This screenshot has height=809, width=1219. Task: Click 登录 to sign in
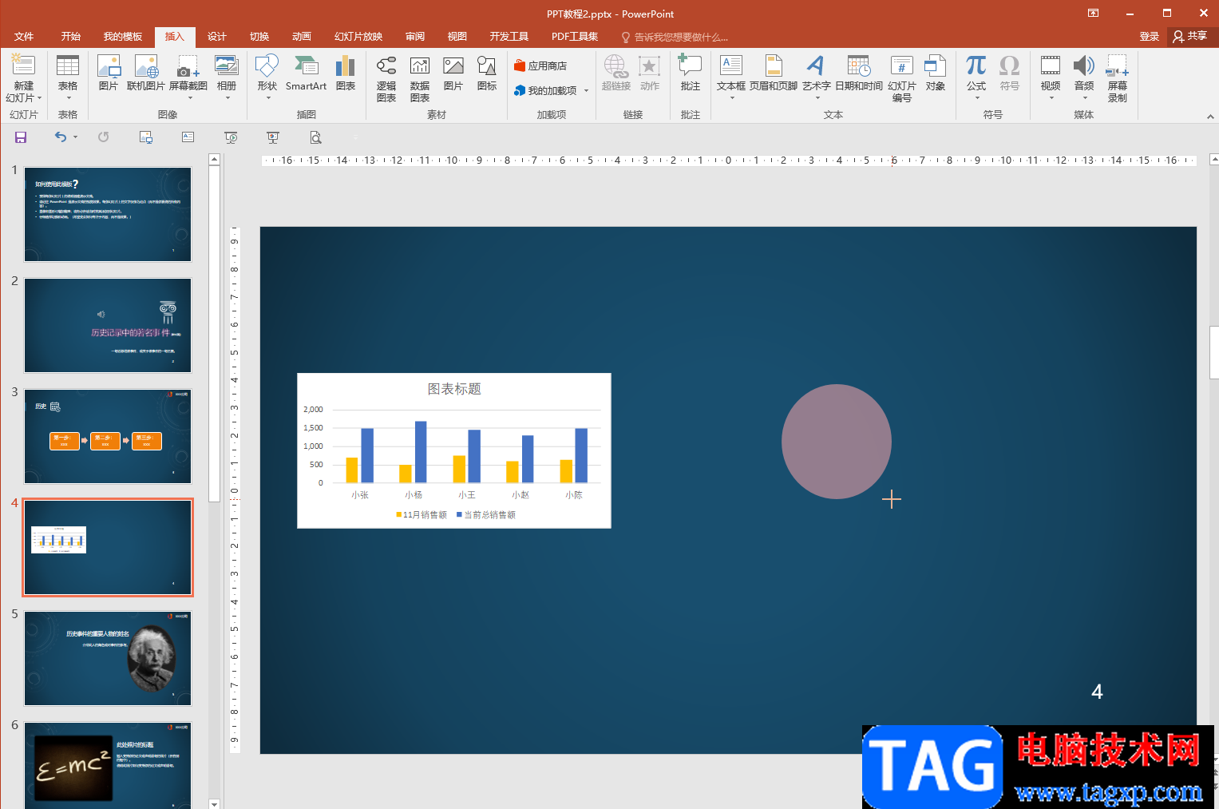(x=1150, y=37)
